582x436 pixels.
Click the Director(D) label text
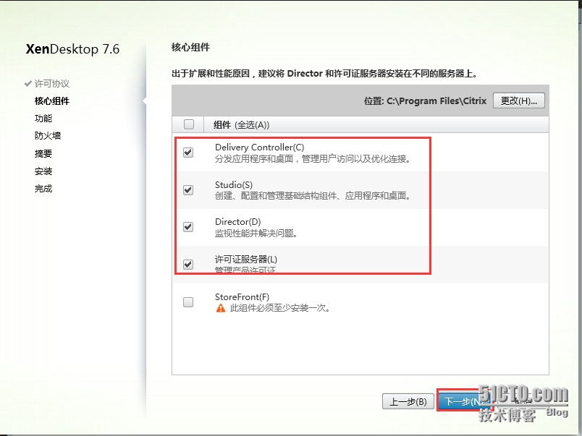click(238, 222)
